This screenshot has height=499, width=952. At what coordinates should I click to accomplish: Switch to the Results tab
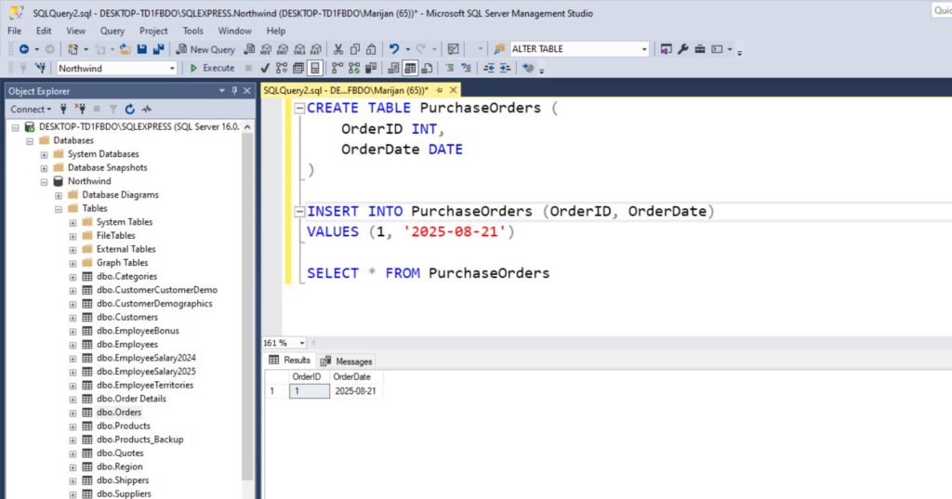tap(290, 360)
